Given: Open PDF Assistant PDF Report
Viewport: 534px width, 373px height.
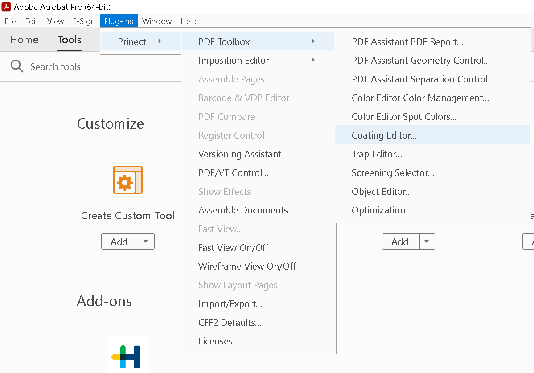Looking at the screenshot, I should [432, 41].
